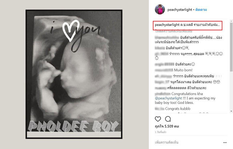Like the post with the heart icon
This screenshot has width=233, height=149.
[x=158, y=119]
